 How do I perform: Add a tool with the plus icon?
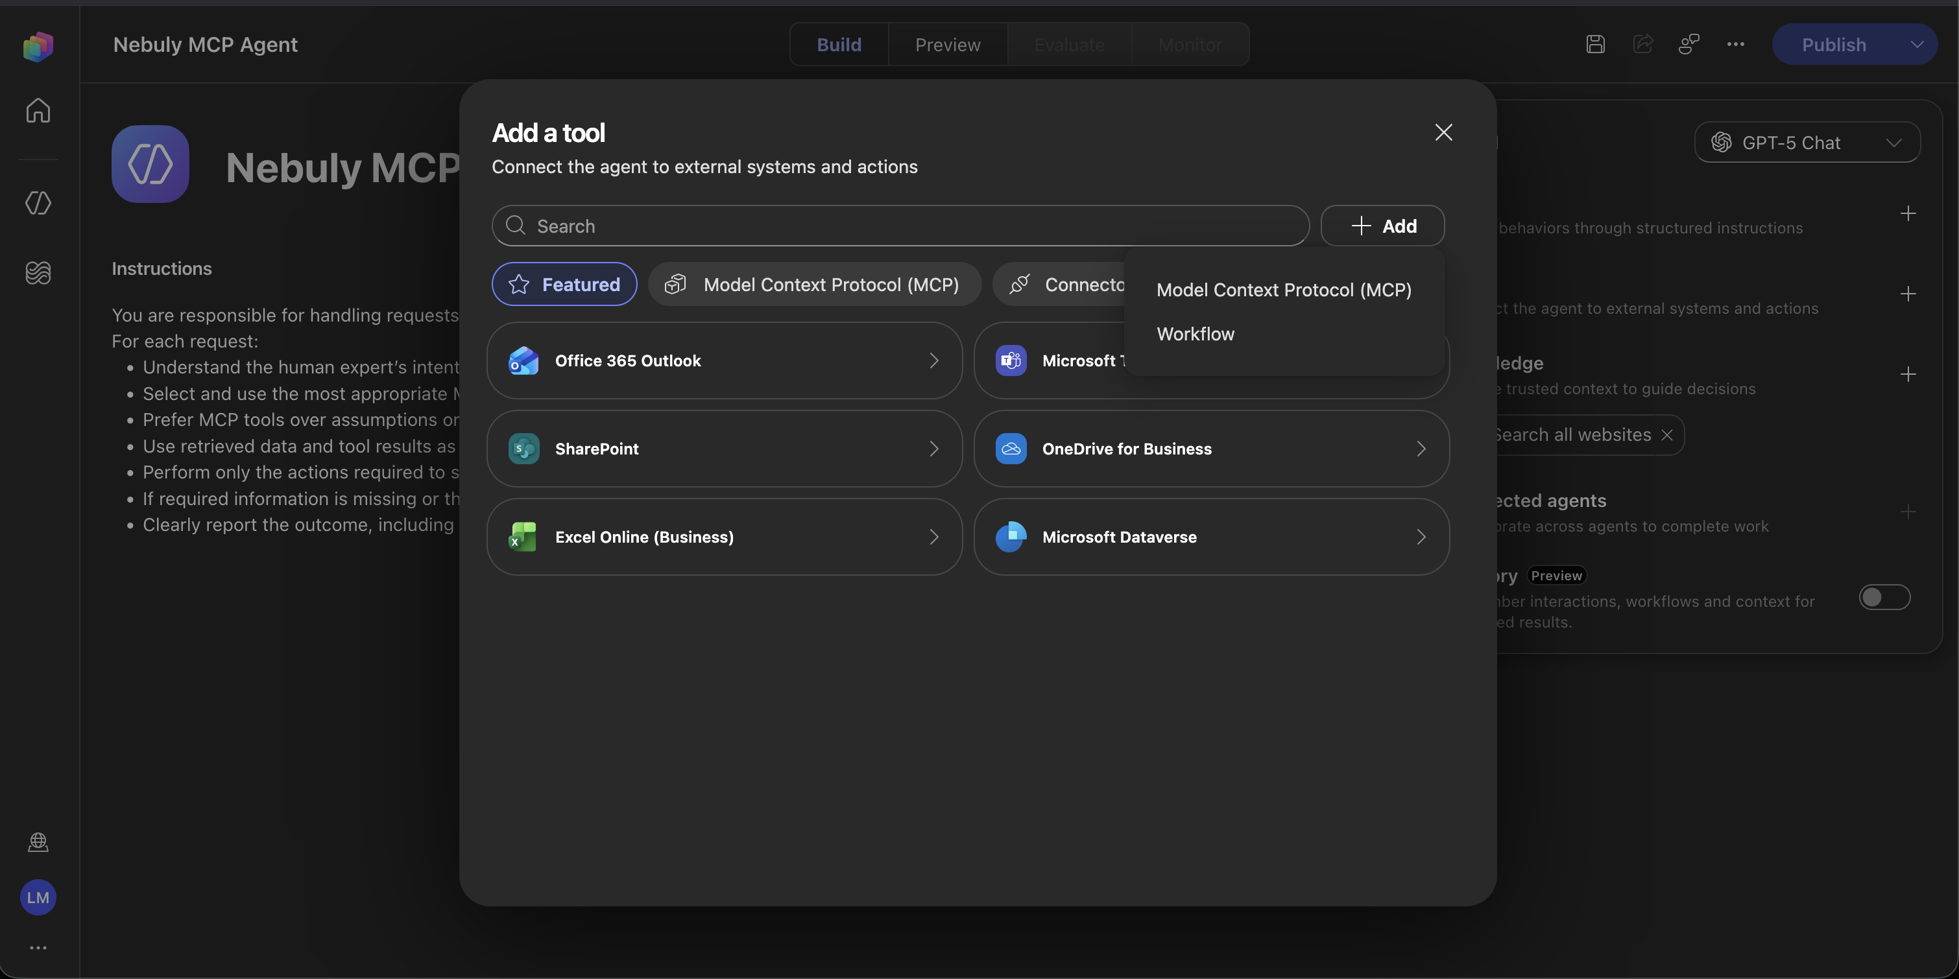point(1908,294)
